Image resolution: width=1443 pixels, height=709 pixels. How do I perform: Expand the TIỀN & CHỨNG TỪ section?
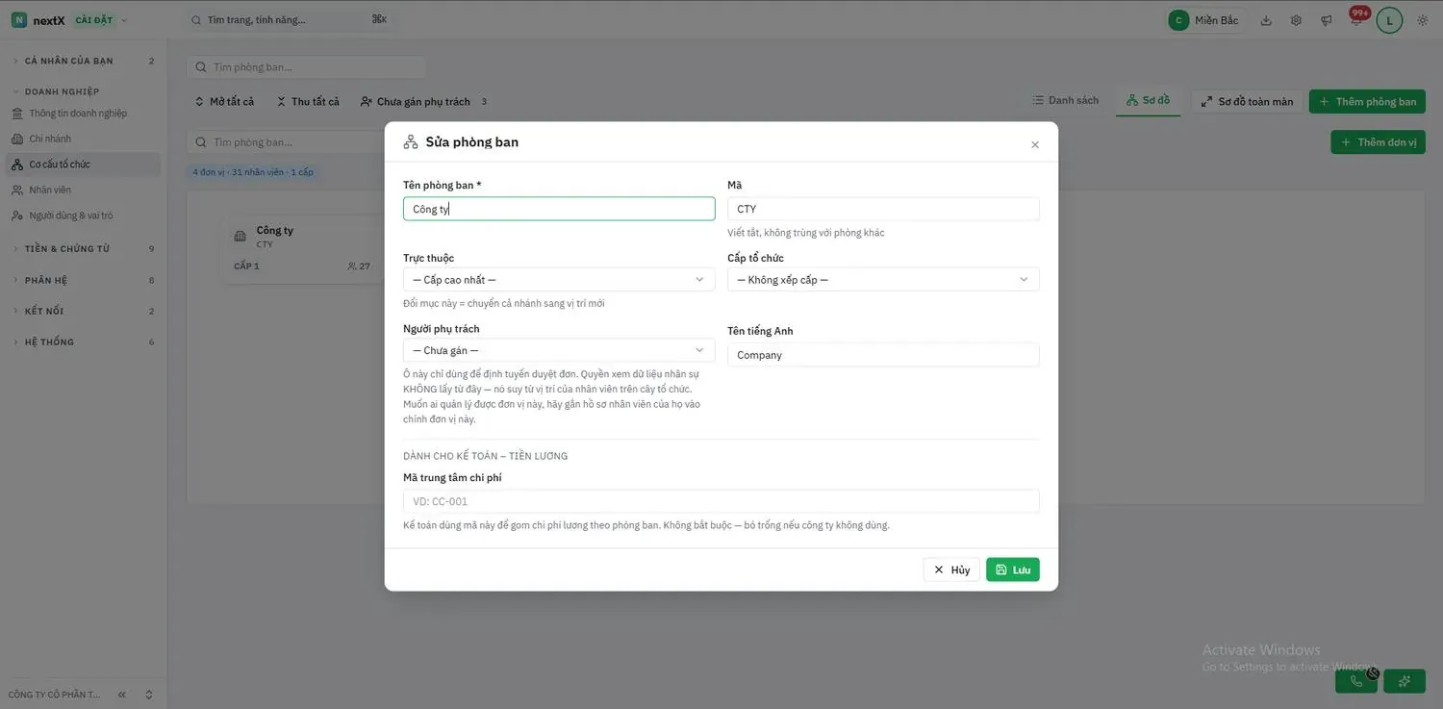83,248
